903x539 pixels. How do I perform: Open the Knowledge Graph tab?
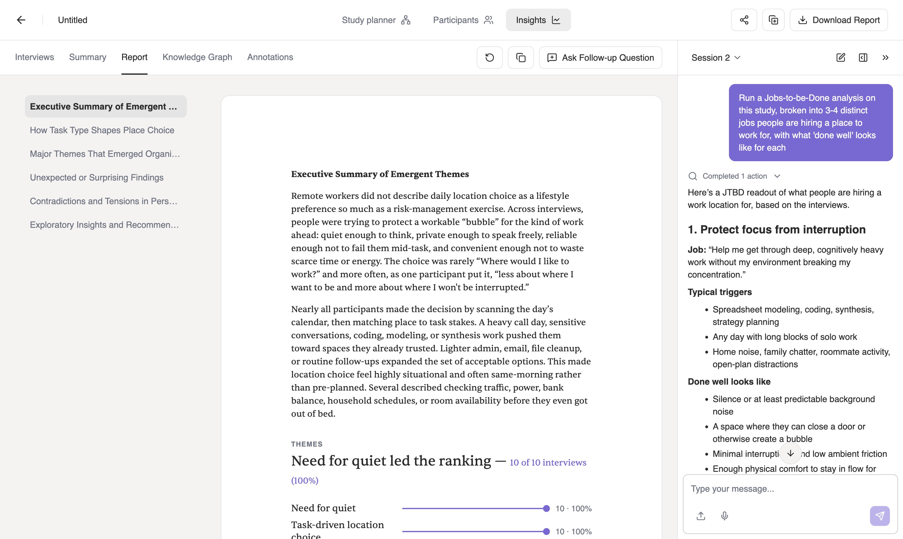(x=197, y=57)
